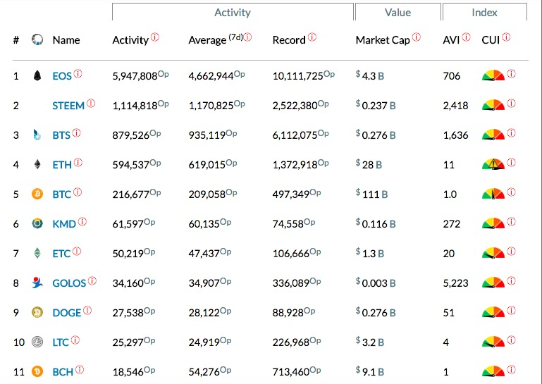The height and width of the screenshot is (384, 542).
Task: Click info icon beside GOLOS name
Action: click(x=92, y=280)
